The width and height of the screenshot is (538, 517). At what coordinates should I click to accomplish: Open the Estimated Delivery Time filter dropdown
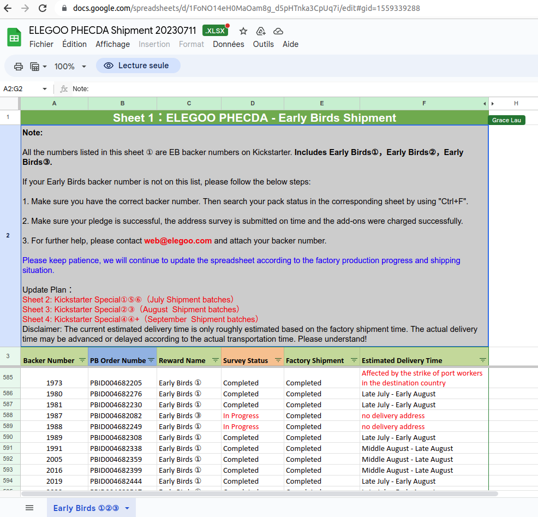pyautogui.click(x=482, y=360)
